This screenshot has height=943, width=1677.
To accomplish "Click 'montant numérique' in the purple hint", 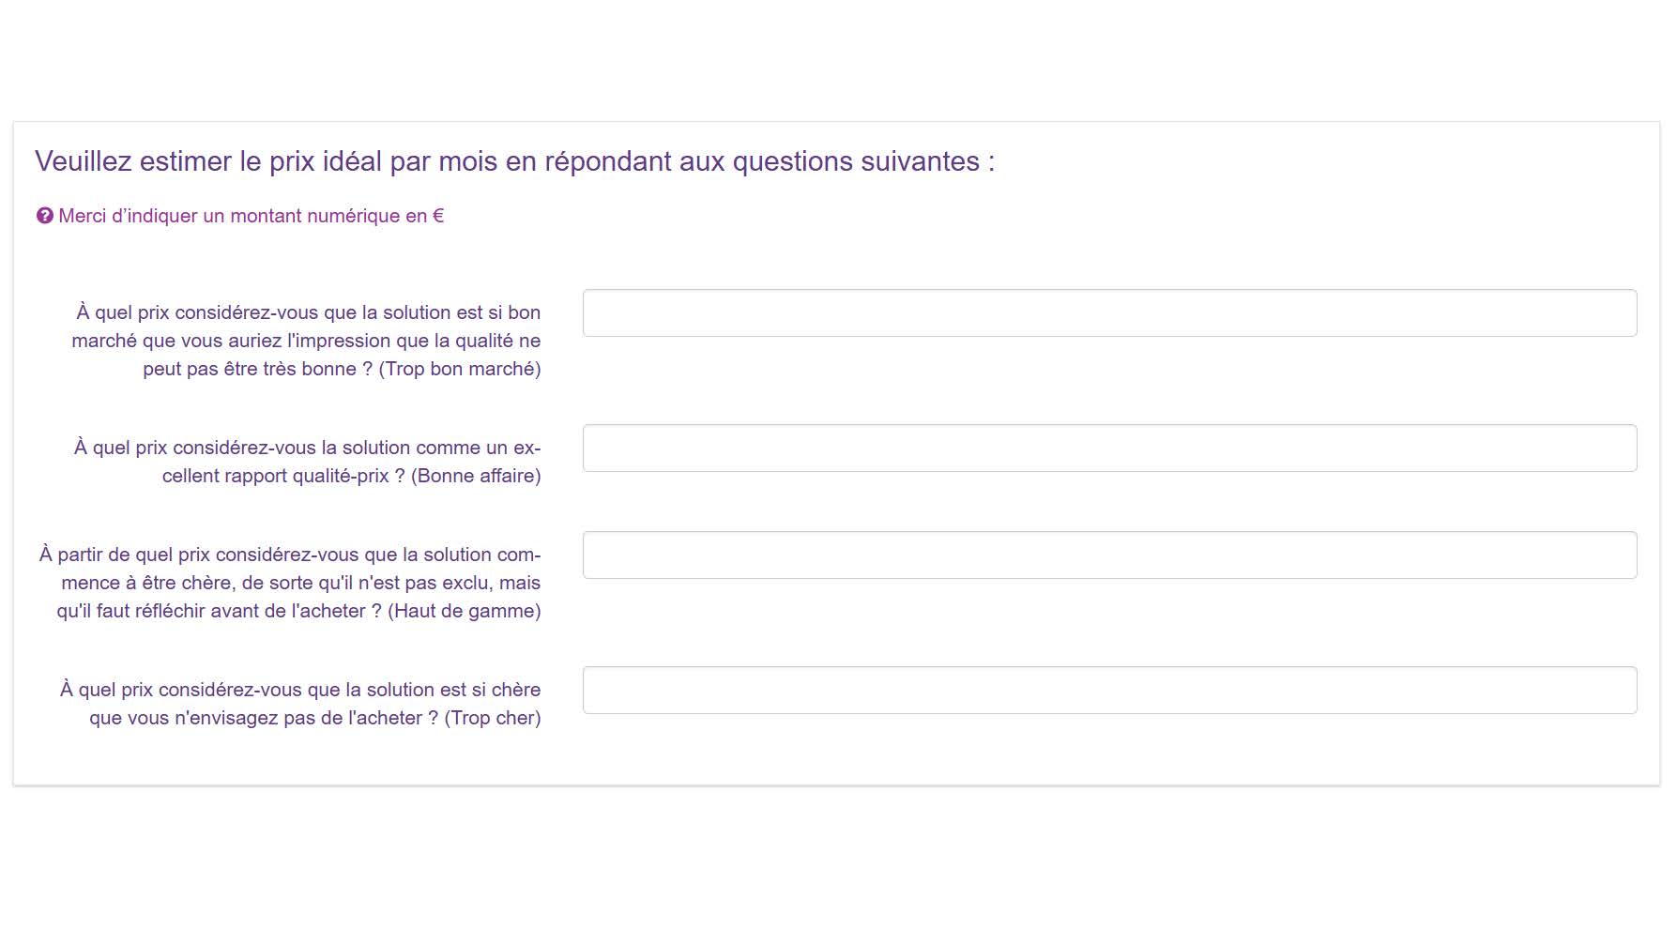I will tap(314, 216).
